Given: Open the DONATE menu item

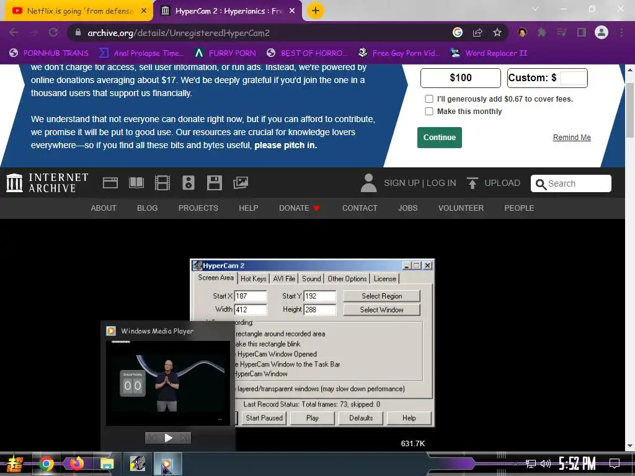Looking at the screenshot, I should 300,208.
